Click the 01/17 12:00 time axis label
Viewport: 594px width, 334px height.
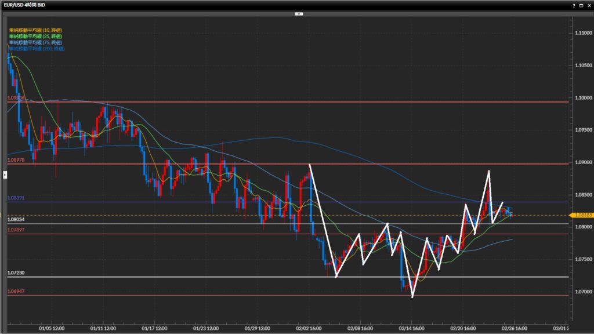click(154, 327)
